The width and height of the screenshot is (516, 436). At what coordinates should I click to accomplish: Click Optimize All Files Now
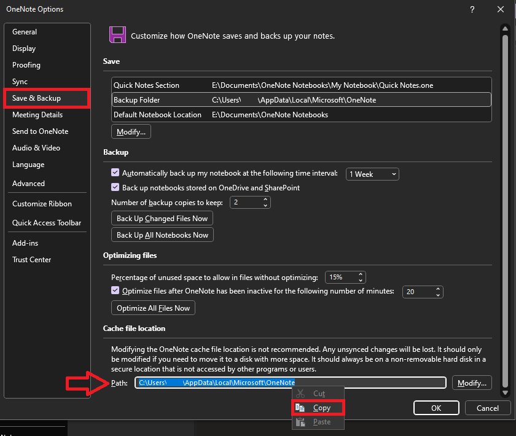[153, 308]
